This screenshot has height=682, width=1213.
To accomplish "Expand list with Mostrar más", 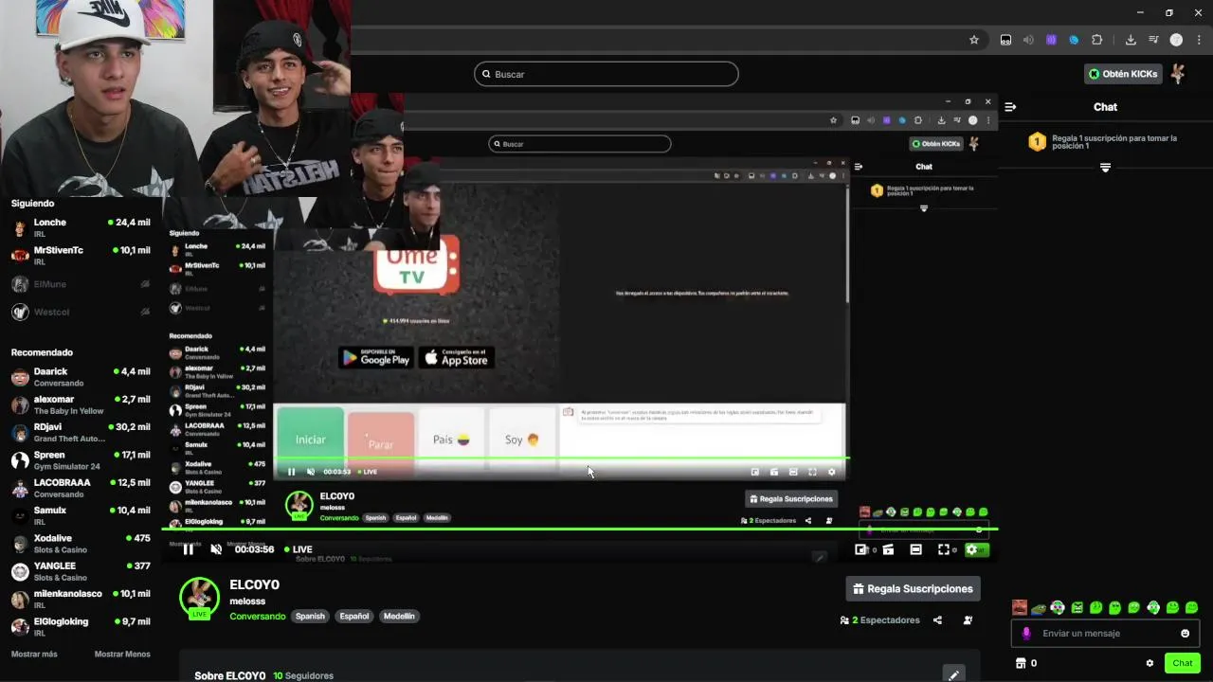I will click(34, 654).
